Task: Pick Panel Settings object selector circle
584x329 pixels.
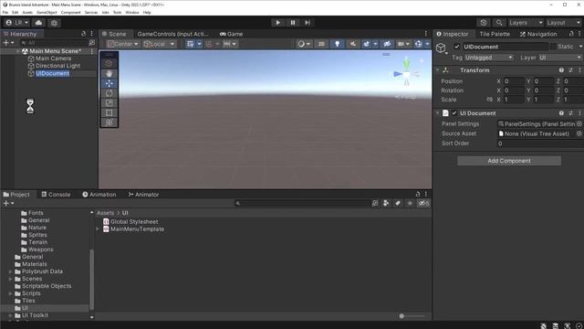Action: [579, 124]
